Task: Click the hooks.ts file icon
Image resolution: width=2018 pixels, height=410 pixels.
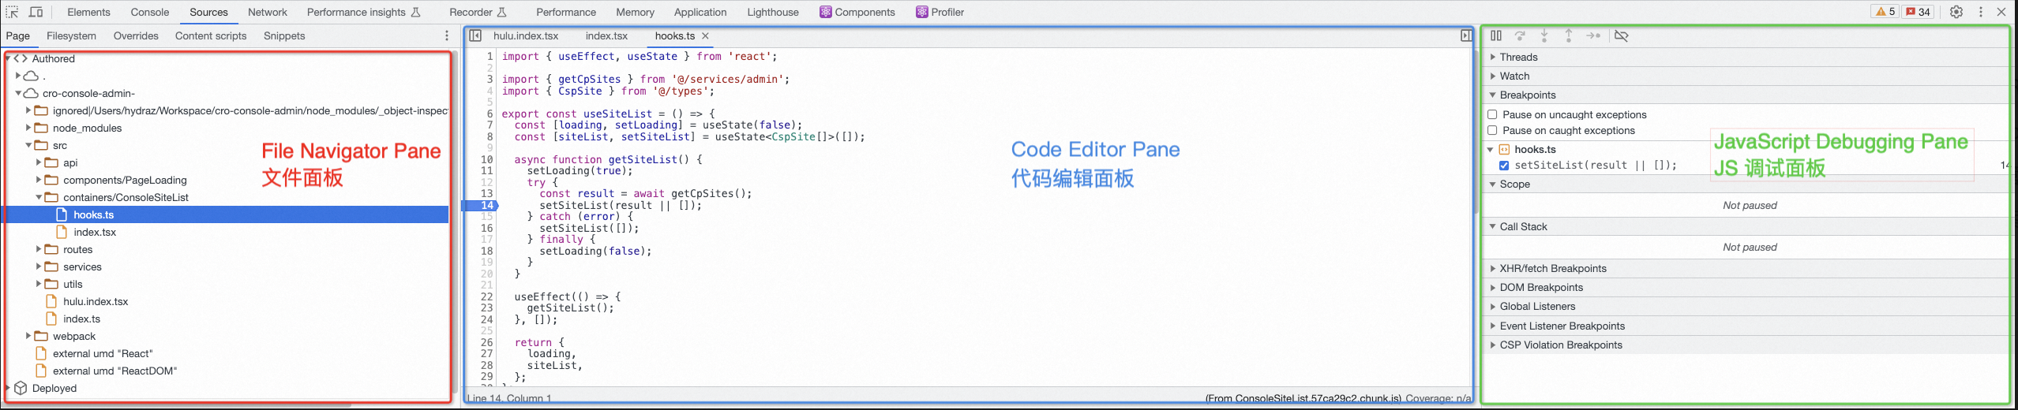Action: (x=62, y=214)
